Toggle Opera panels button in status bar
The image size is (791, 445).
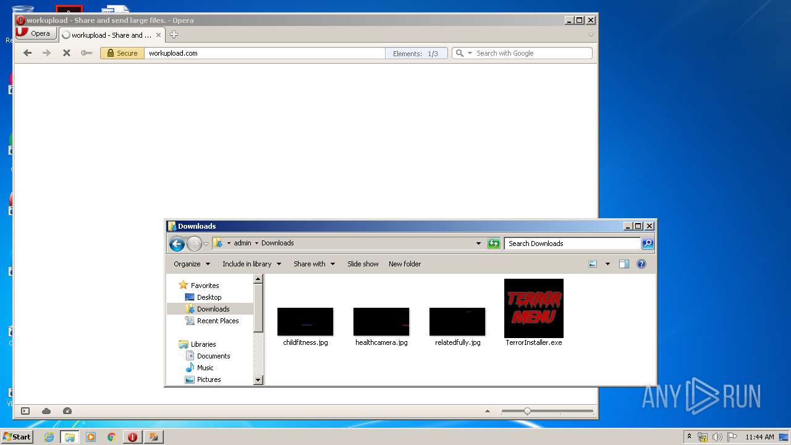click(25, 411)
